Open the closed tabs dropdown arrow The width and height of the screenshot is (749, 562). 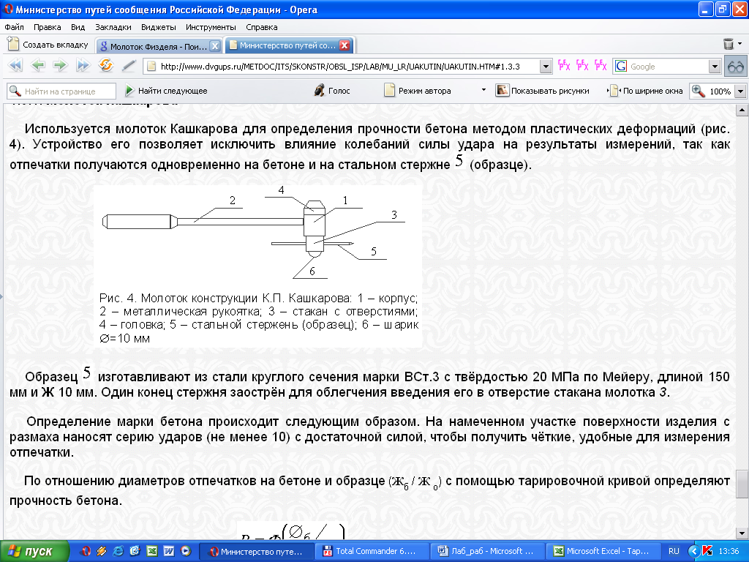click(x=740, y=43)
